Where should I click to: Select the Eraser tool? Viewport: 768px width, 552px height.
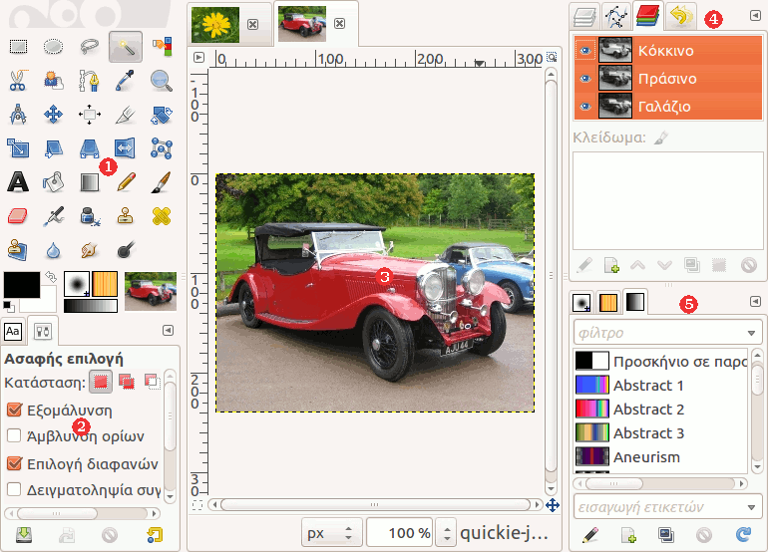(x=18, y=215)
